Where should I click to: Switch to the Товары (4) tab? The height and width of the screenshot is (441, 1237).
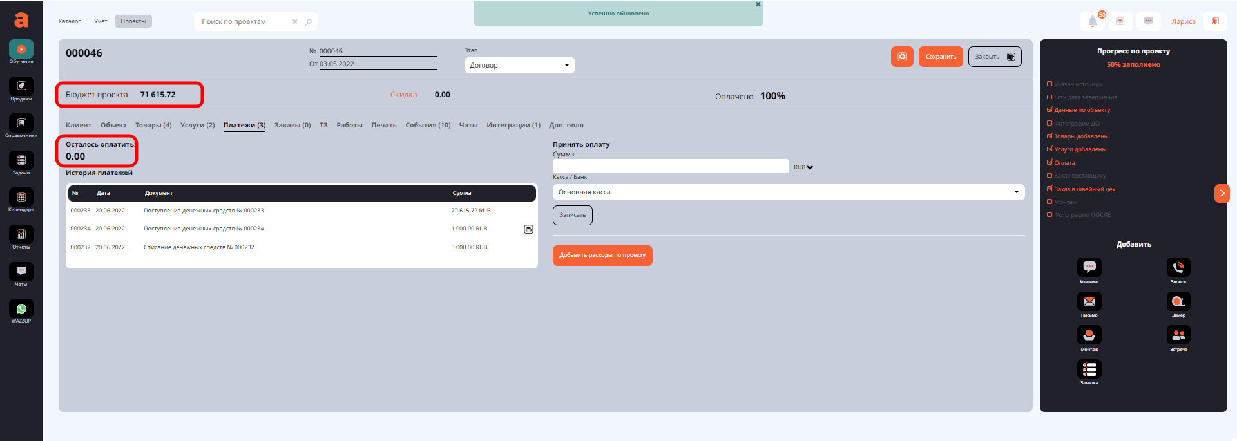pyautogui.click(x=153, y=125)
